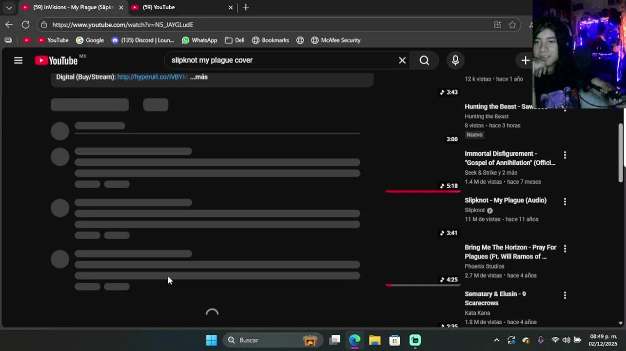Click the browser address bar URL
This screenshot has width=626, height=351.
122,24
